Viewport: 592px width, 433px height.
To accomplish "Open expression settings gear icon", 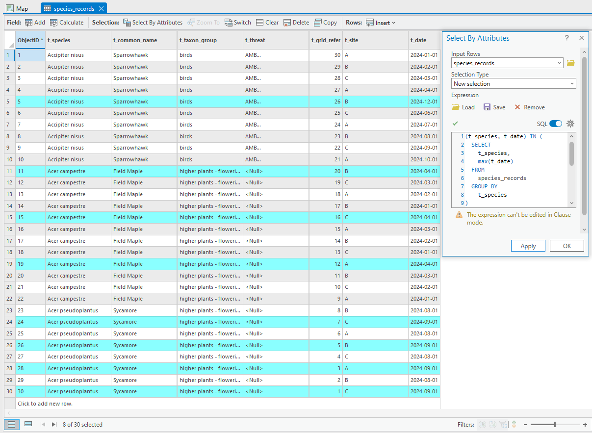I will click(570, 124).
